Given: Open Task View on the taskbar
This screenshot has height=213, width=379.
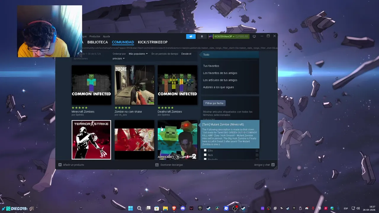Looking at the screenshot, I should [148, 208].
